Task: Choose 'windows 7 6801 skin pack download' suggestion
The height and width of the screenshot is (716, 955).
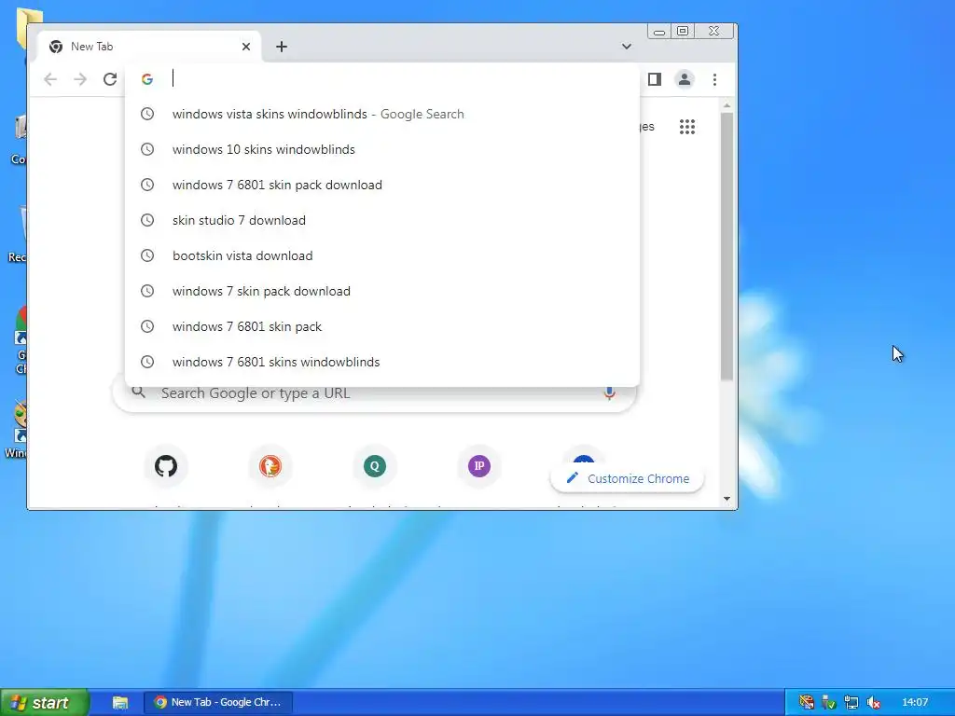Action: click(382, 185)
